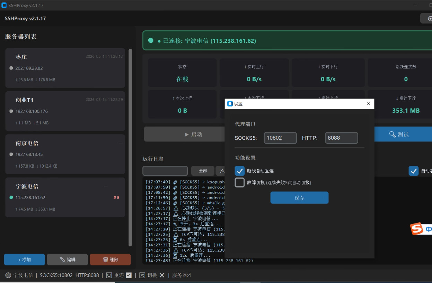
Task: Click timestamp 2026-05-14 11:28:13
Action: click(x=104, y=56)
